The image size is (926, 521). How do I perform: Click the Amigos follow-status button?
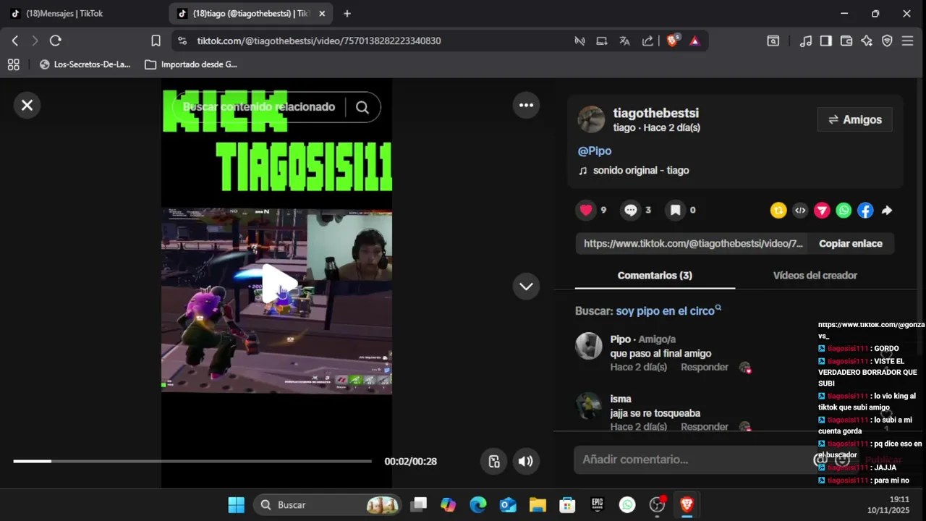coord(854,119)
